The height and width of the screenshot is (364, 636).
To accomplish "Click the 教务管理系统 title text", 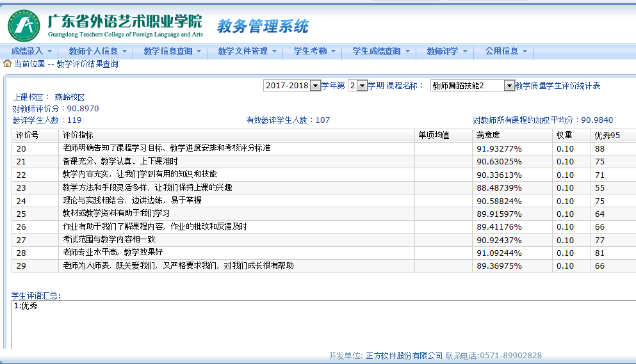I will click(x=263, y=26).
